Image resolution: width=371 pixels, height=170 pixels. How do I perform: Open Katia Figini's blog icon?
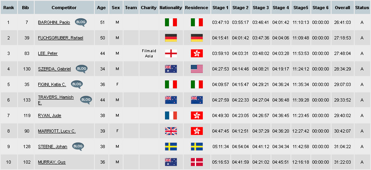tap(77, 84)
